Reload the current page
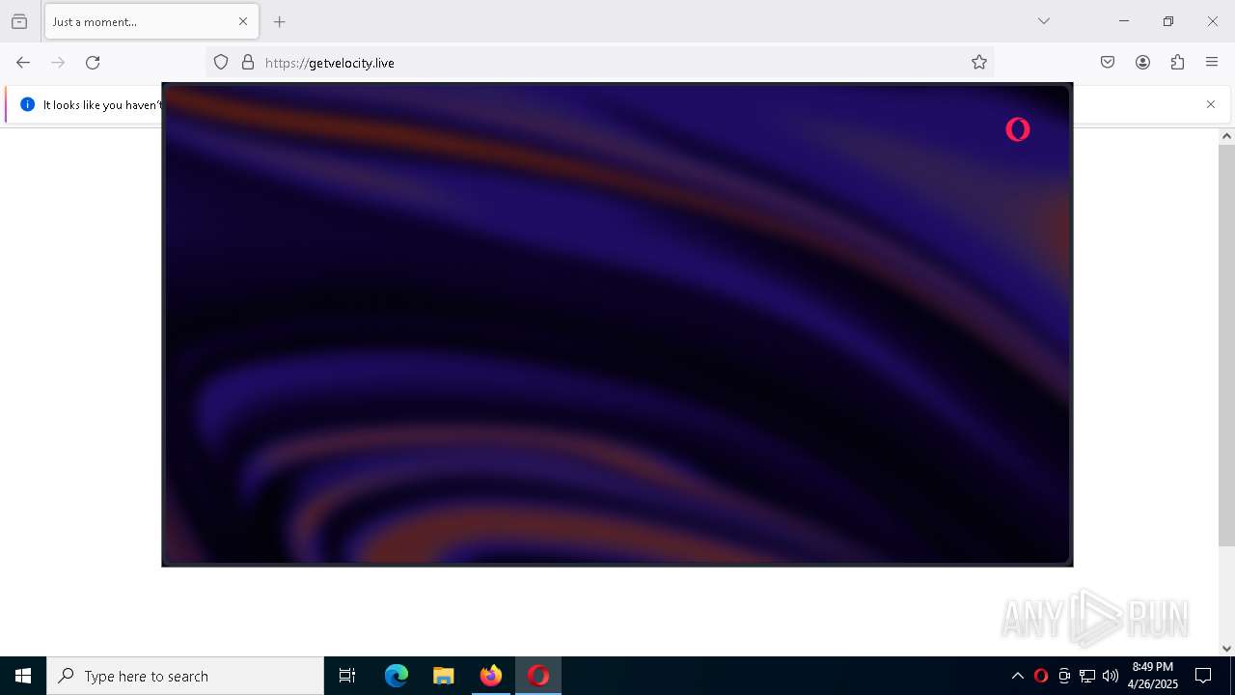 (93, 63)
